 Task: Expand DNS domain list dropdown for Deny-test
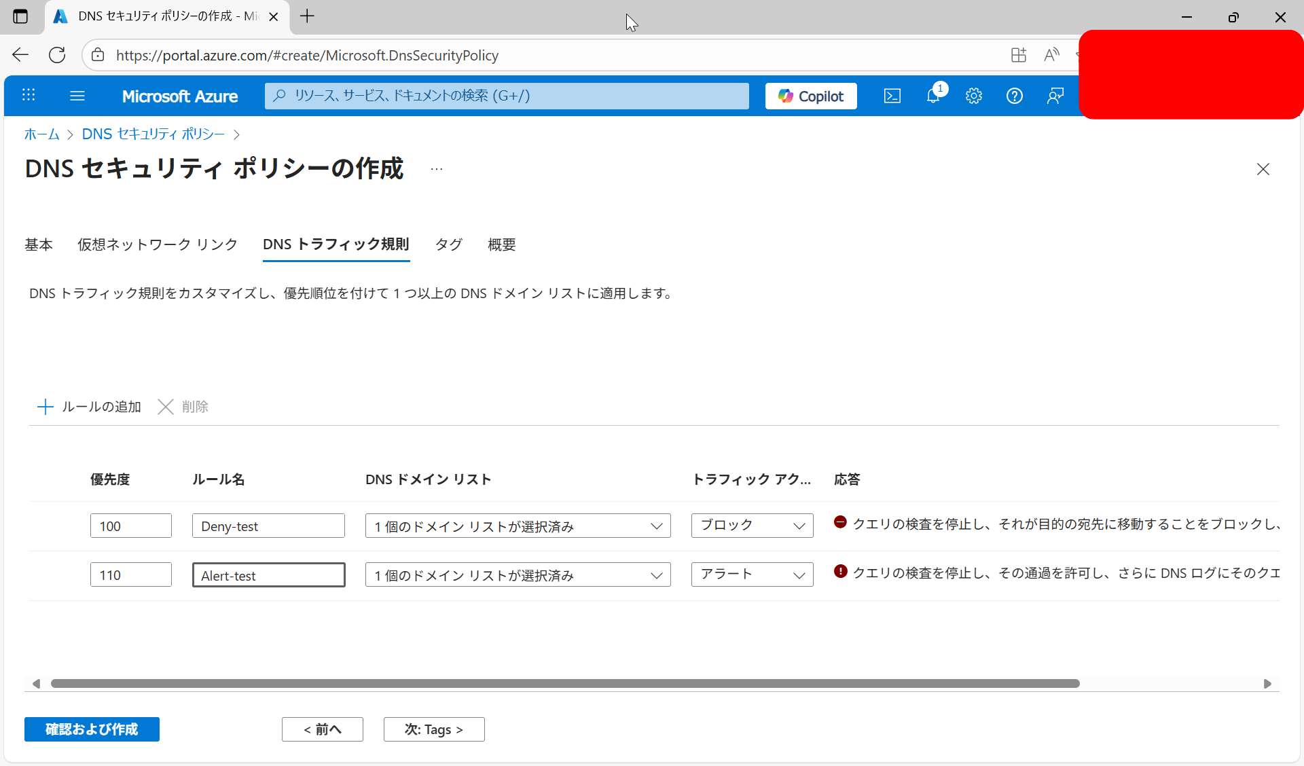point(518,526)
